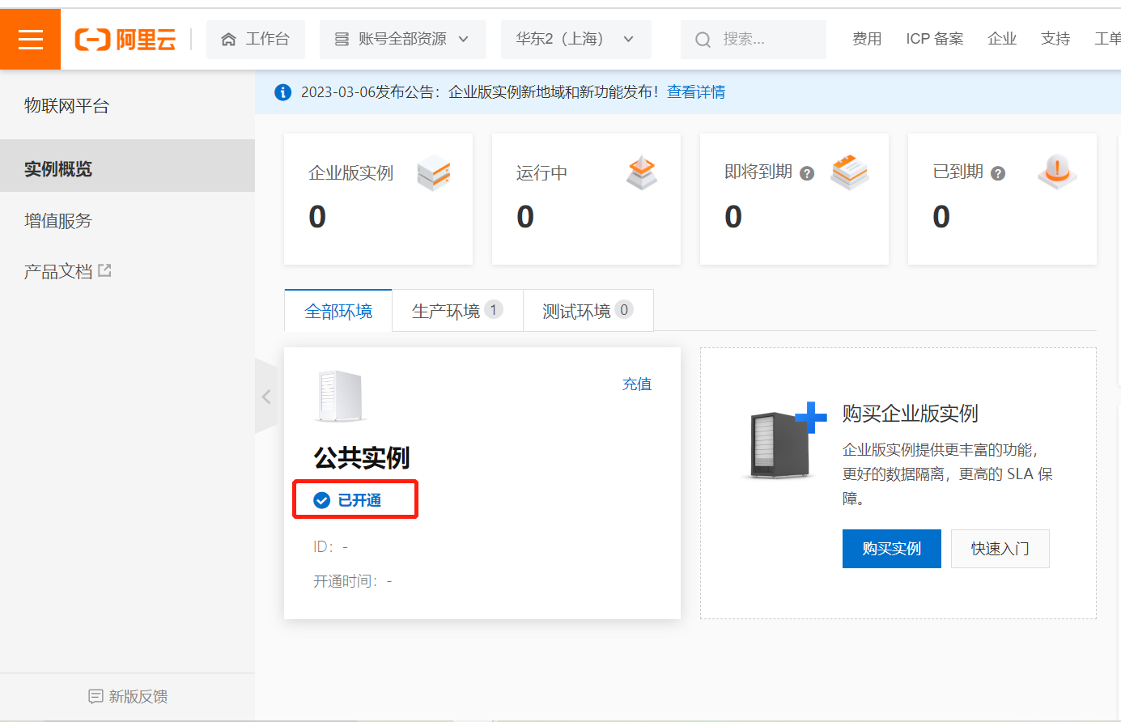Expand the 账号全部资源 dropdown
1121x722 pixels.
coord(403,39)
